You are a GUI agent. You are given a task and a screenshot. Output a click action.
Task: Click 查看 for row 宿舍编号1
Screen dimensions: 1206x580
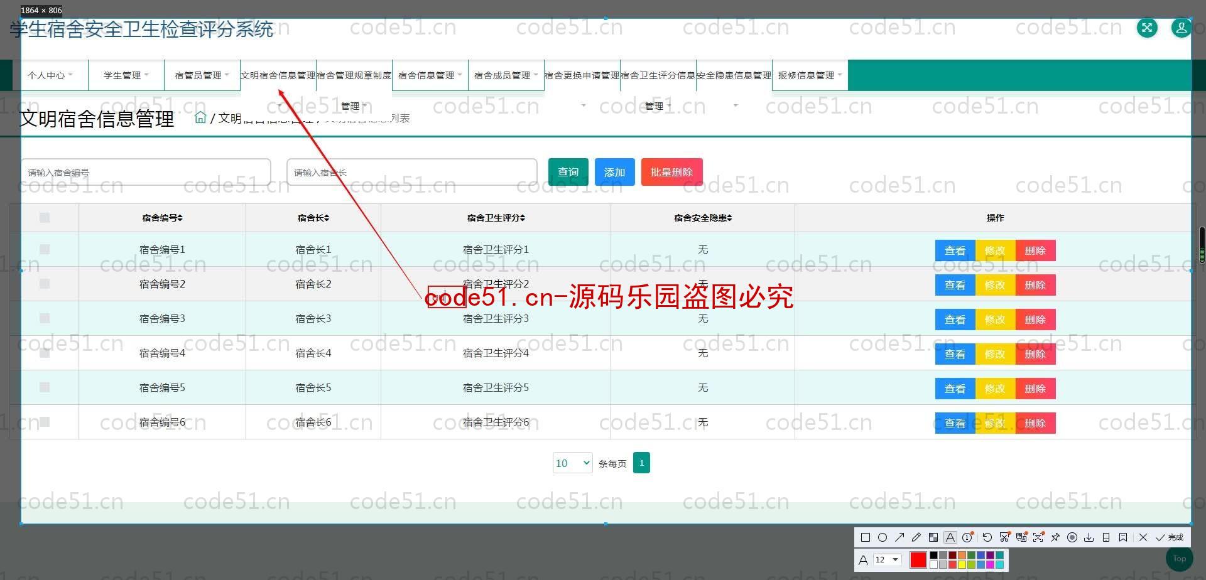(x=955, y=250)
